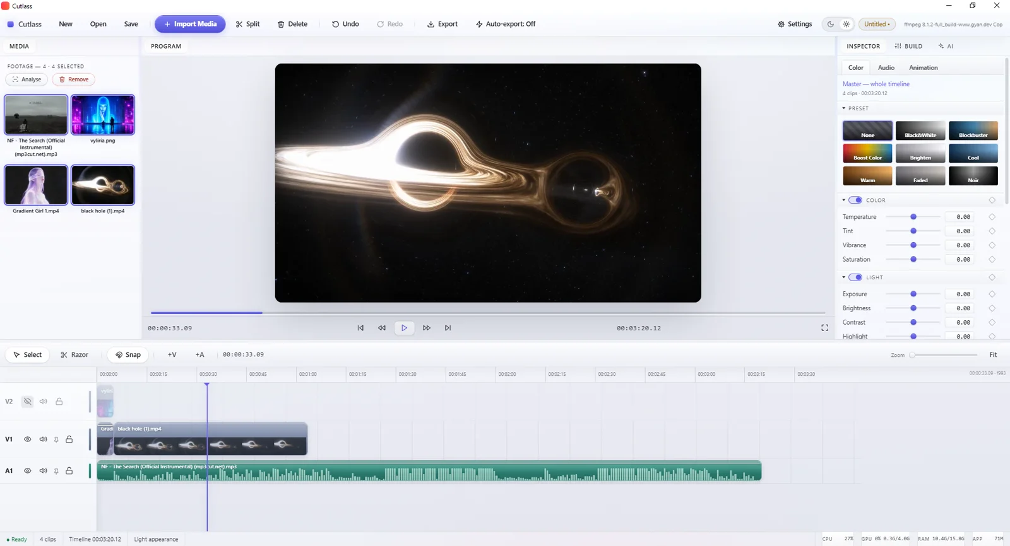Play the program preview
Viewport: 1010px width, 546px height.
[x=404, y=328]
